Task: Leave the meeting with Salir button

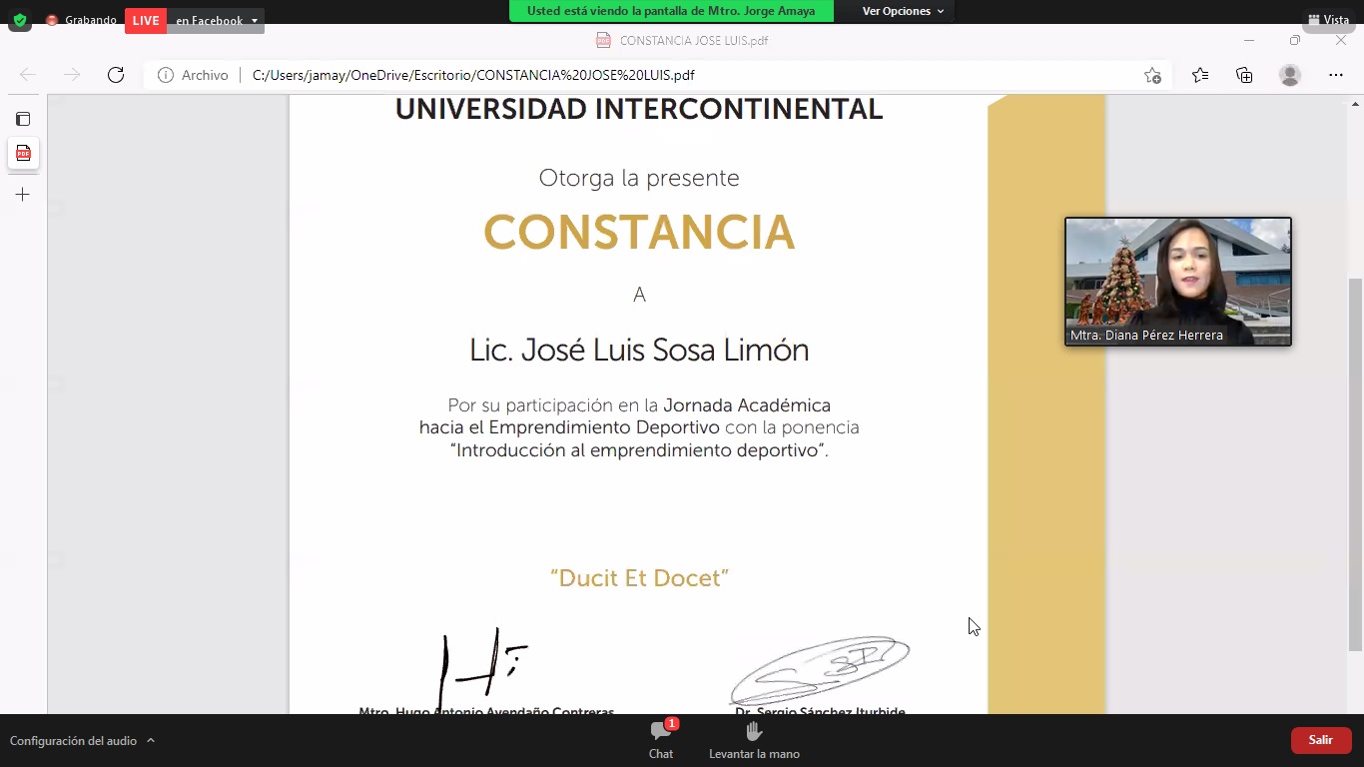Action: pyautogui.click(x=1321, y=740)
